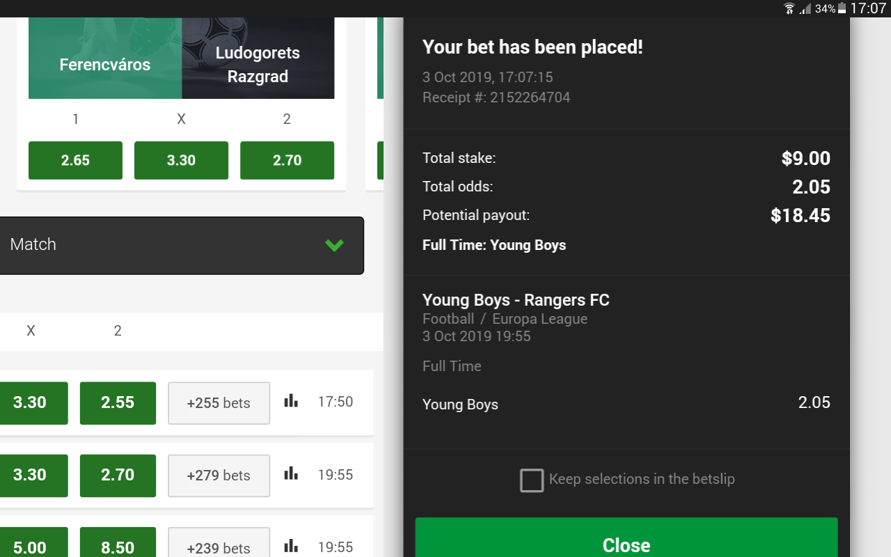Select Ludogorets Razgrad win odds 2.70 in card
This screenshot has height=557, width=891.
pos(287,160)
